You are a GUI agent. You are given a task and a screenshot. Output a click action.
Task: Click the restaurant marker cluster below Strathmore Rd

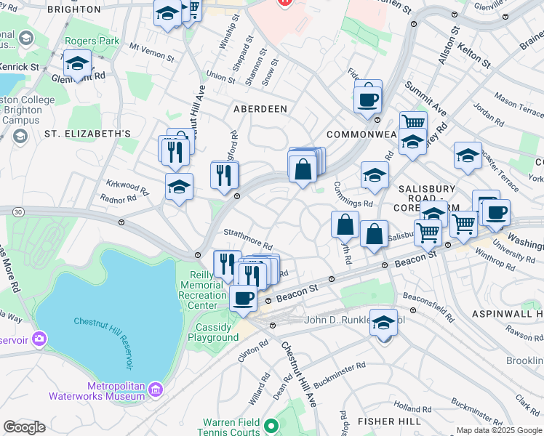pyautogui.click(x=252, y=273)
